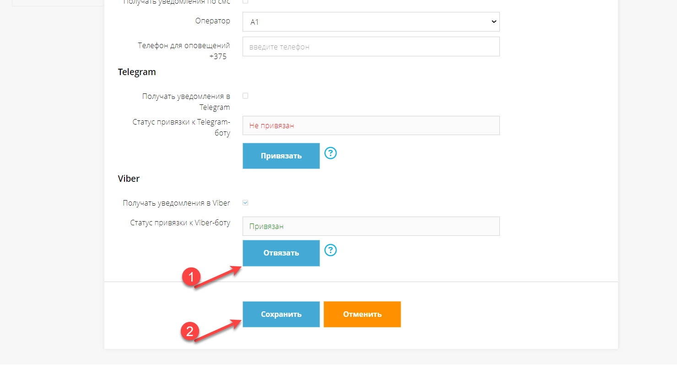Image resolution: width=677 pixels, height=375 pixels.
Task: Click the label 'Получать уведомления в Viber'
Action: [x=176, y=203]
